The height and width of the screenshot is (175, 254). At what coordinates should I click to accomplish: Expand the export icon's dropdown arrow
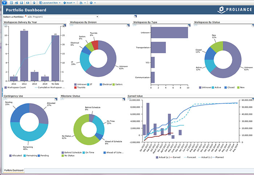85,3
